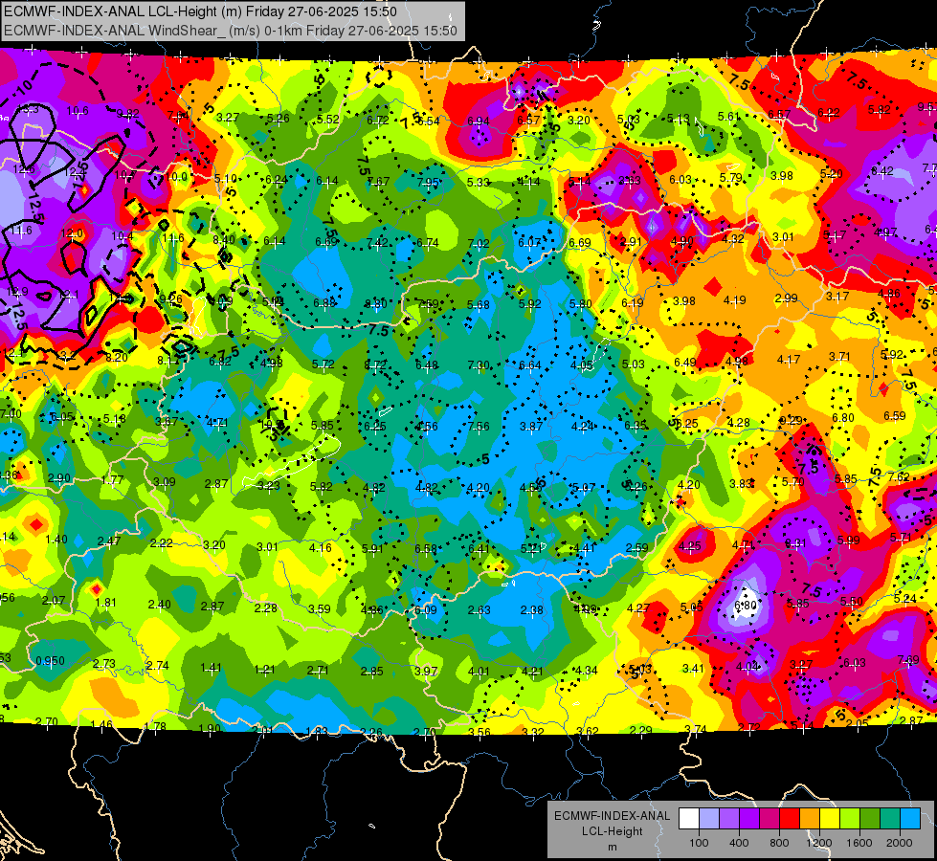Click the violet legend swatch before 400
This screenshot has width=937, height=861.
[x=729, y=819]
